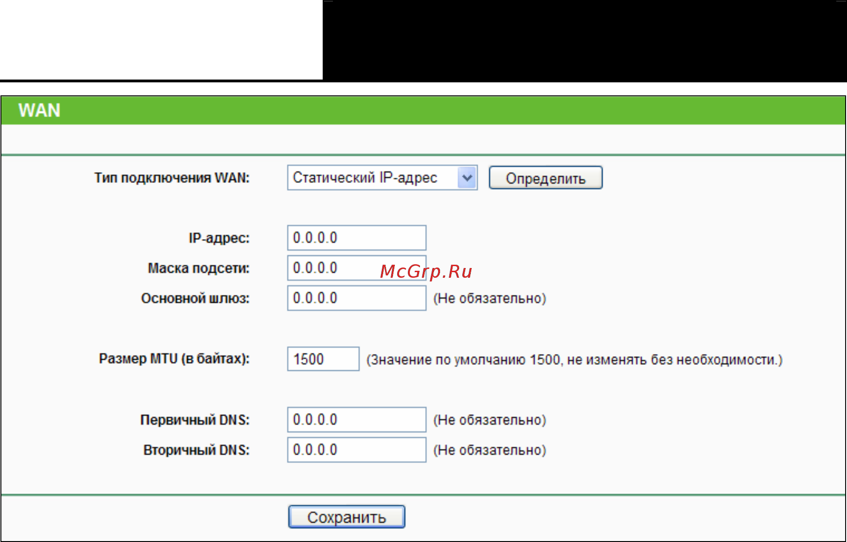Select the Вторичный DNS input field
847x542 pixels.
(357, 450)
